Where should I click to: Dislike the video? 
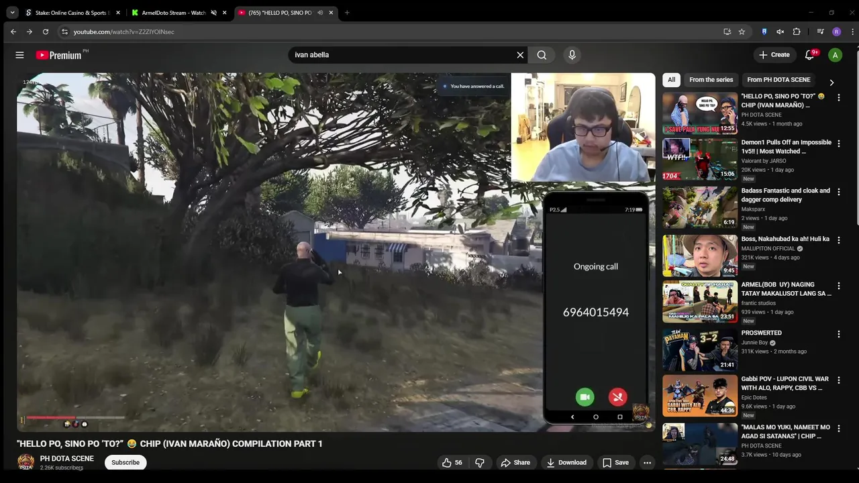[480, 462]
